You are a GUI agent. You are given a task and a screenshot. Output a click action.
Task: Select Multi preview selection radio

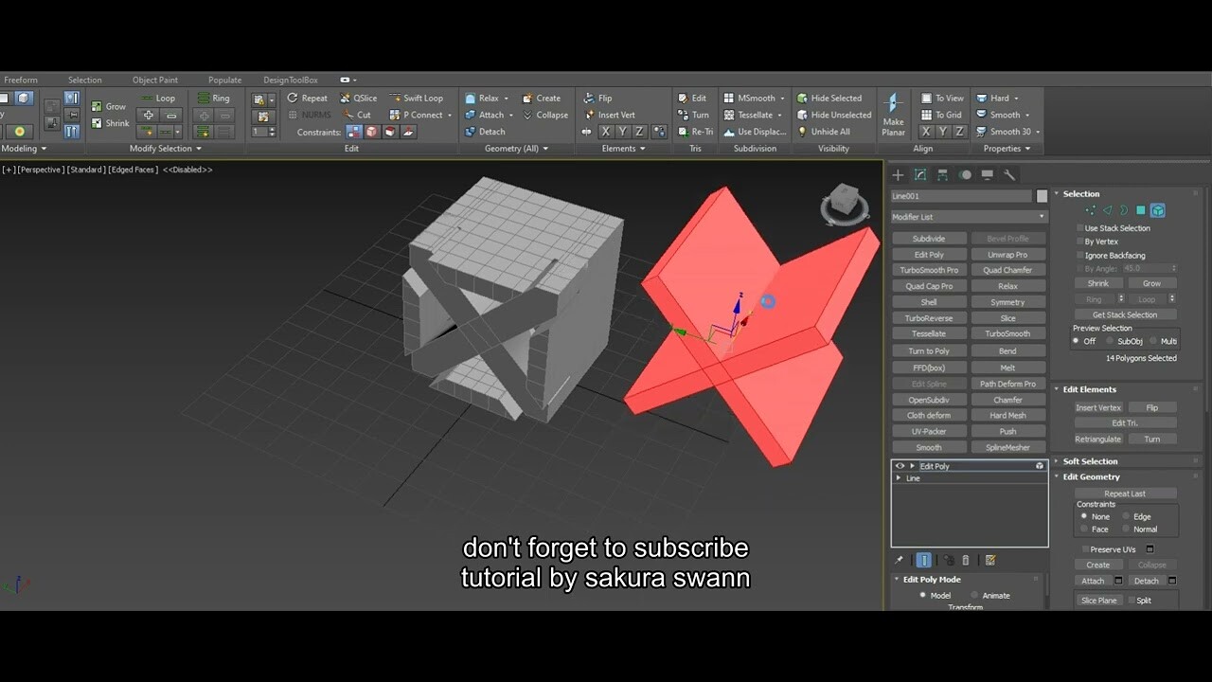coord(1152,341)
